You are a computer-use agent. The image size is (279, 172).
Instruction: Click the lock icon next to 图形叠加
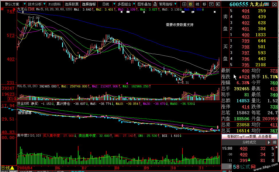click(x=155, y=4)
